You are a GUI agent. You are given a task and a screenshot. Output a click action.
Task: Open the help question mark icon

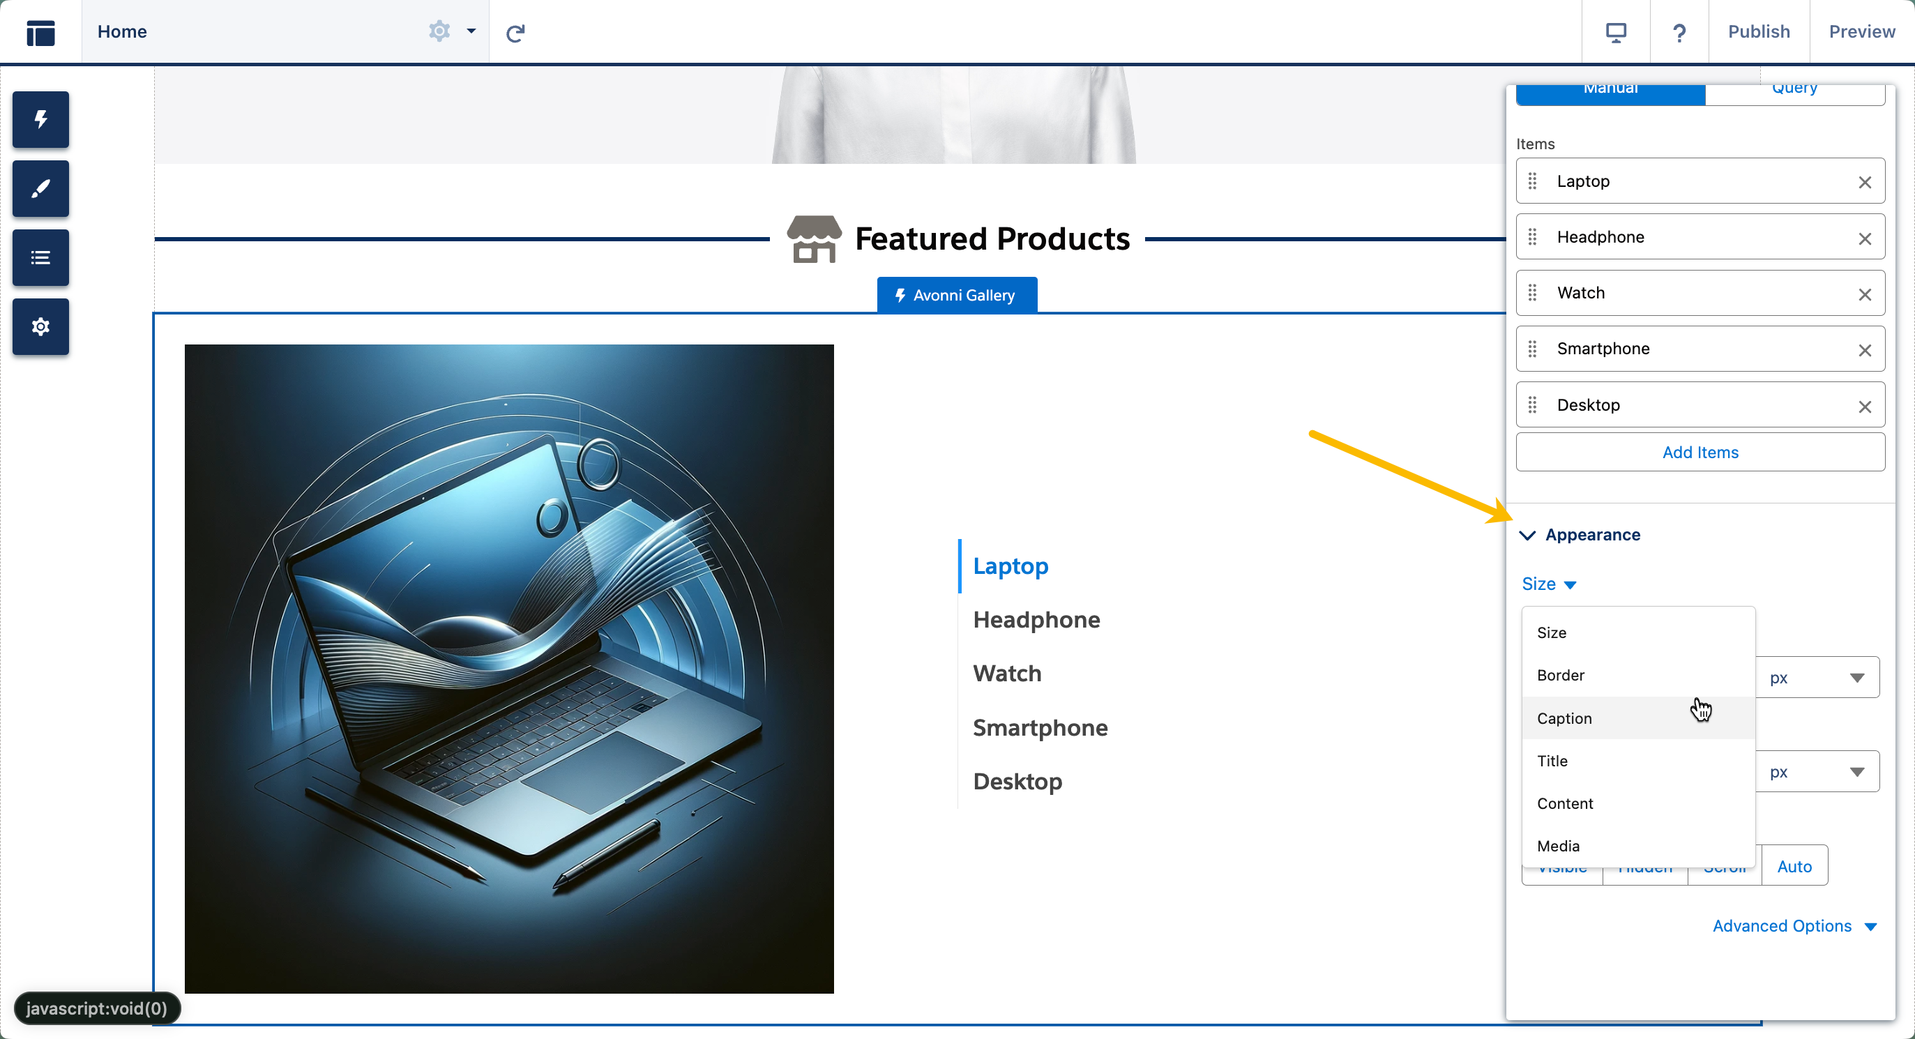[x=1679, y=32]
